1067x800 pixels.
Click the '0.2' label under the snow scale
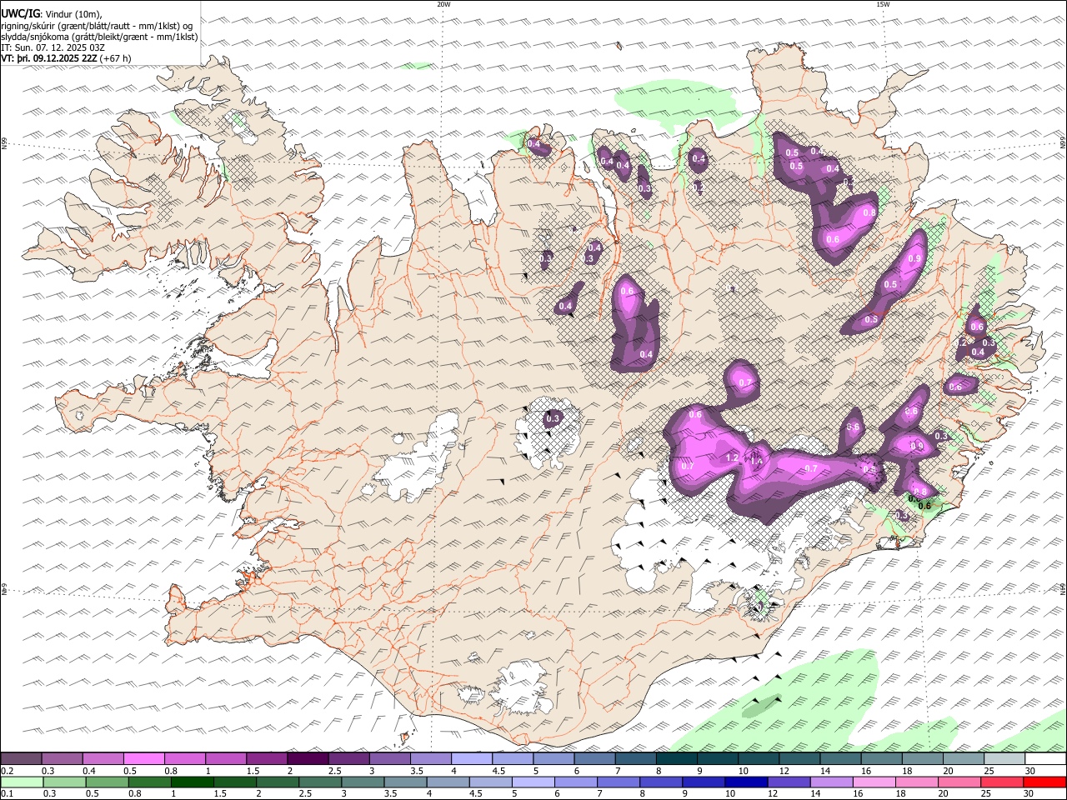7,771
